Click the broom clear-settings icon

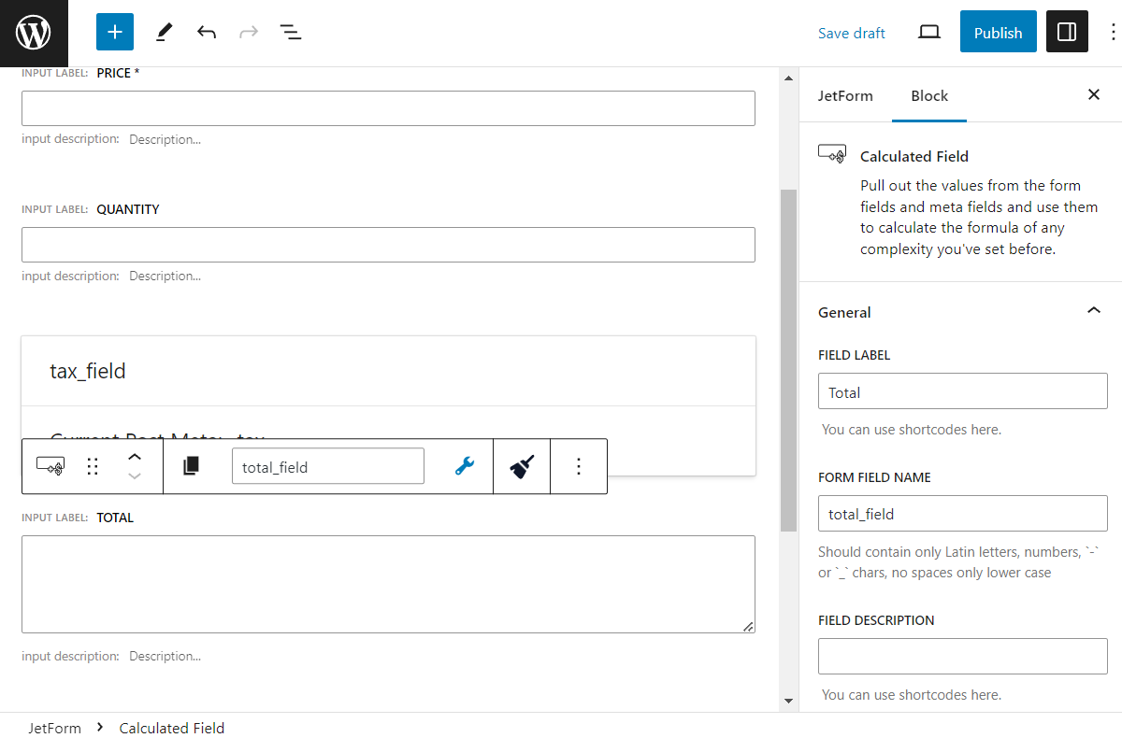tap(521, 465)
